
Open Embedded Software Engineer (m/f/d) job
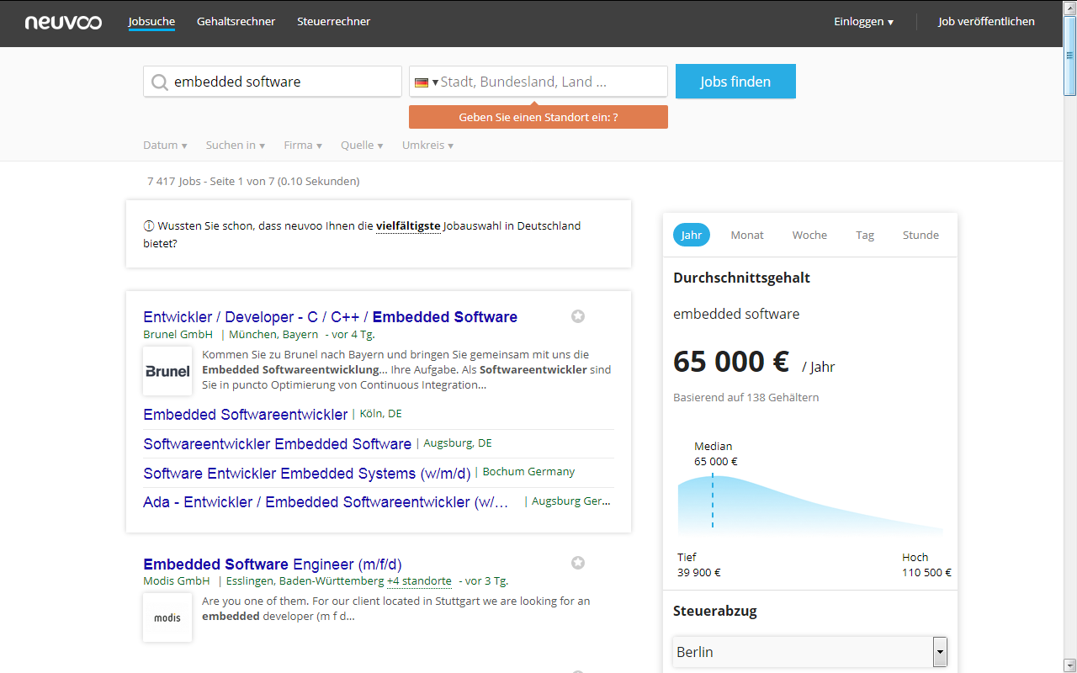pos(273,564)
